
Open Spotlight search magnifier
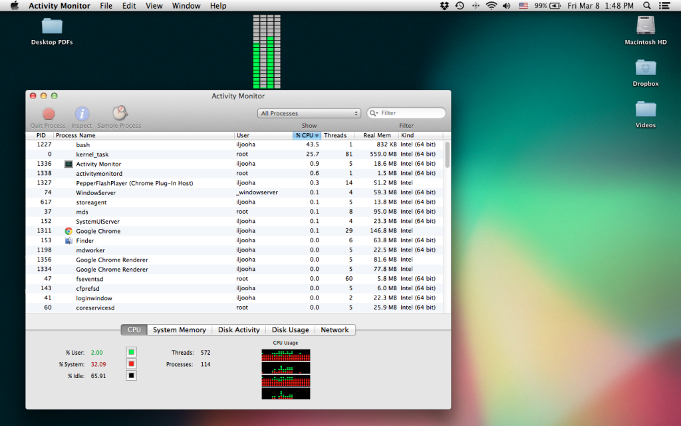pyautogui.click(x=646, y=5)
